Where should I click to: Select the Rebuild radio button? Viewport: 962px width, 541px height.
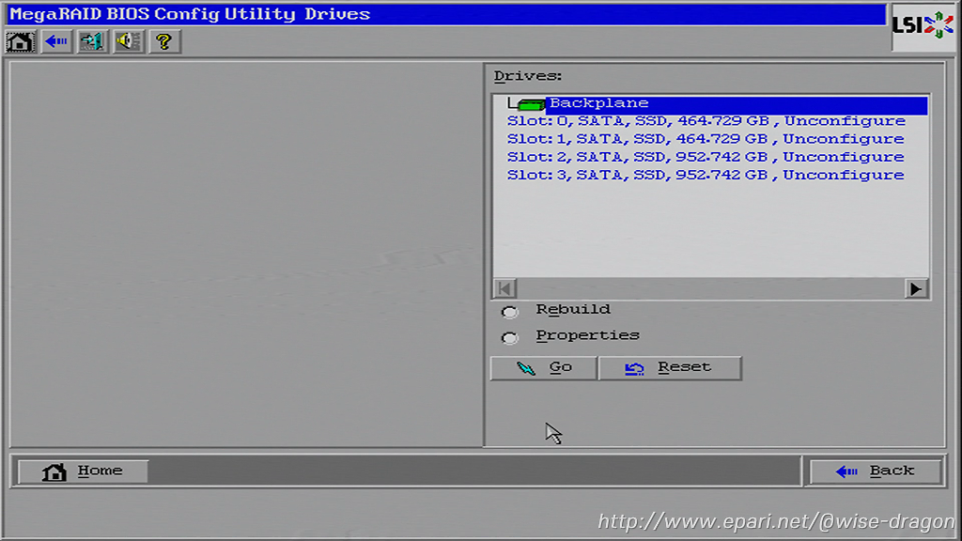click(x=509, y=312)
